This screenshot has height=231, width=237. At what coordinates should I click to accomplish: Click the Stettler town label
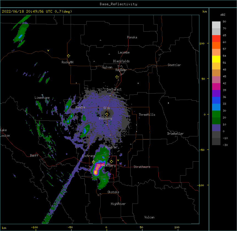pyautogui.click(x=174, y=65)
